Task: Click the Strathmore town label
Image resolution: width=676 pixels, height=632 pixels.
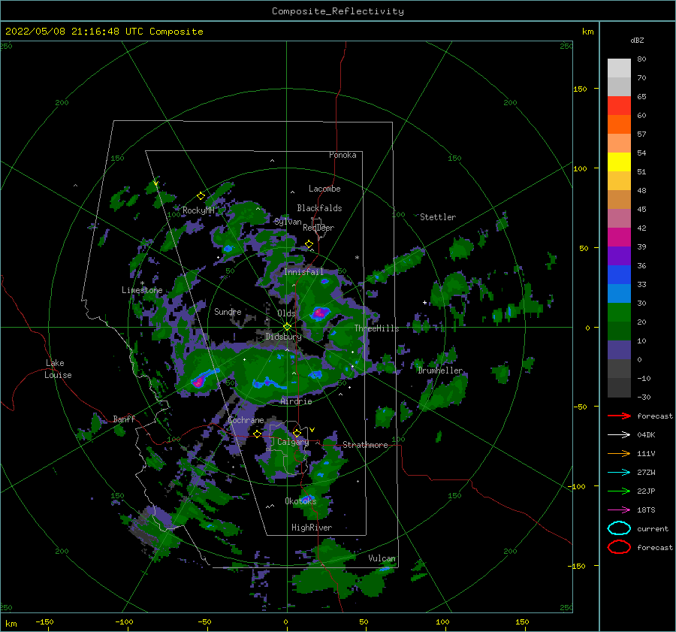Action: 365,445
